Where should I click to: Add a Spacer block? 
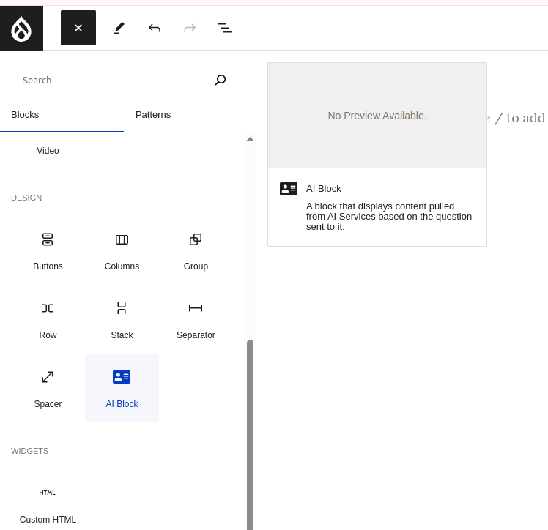pyautogui.click(x=48, y=388)
